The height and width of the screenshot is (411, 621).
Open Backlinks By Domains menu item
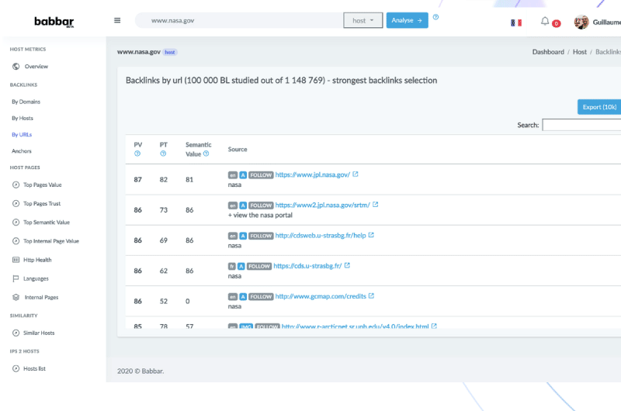26,102
